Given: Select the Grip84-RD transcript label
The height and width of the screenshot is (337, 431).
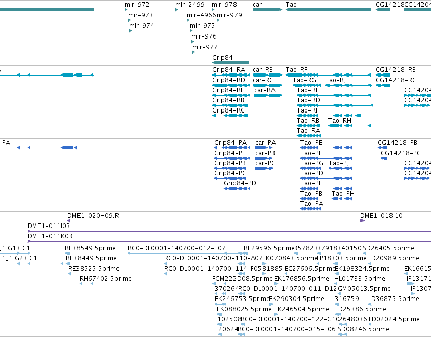Looking at the screenshot, I should coord(229,80).
